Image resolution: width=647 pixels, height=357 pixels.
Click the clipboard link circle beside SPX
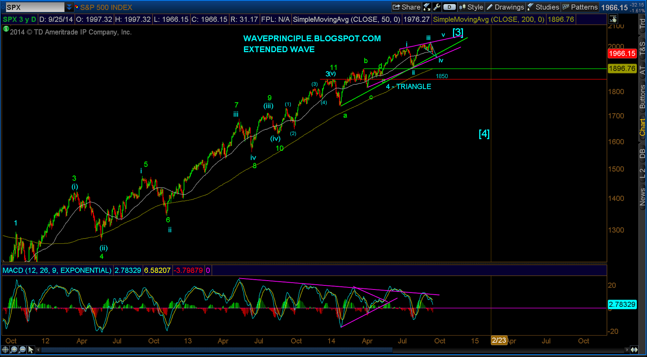[4, 7]
